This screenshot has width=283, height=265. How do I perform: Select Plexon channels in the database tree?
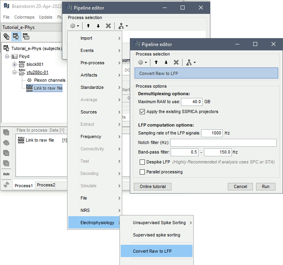pyautogui.click(x=50, y=80)
